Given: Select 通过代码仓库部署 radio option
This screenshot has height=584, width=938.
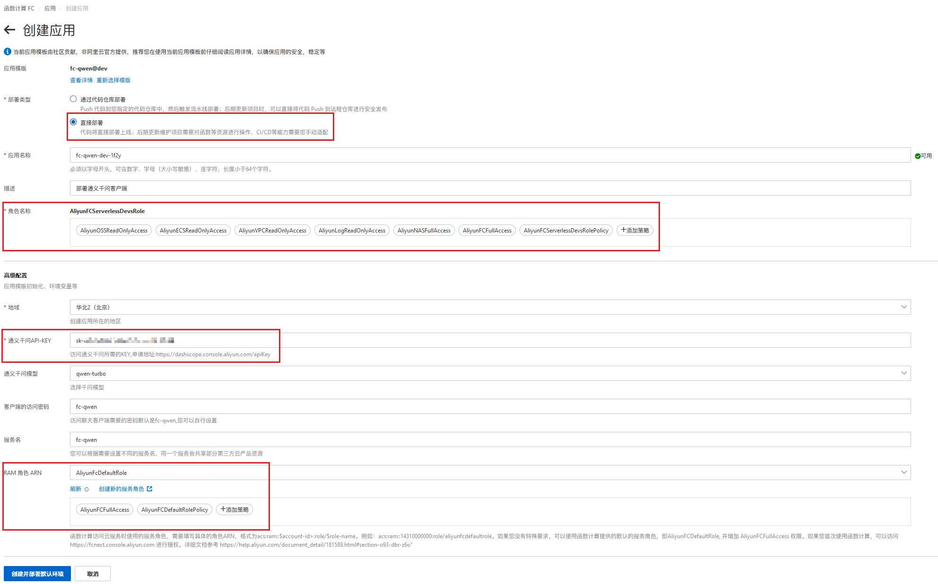Looking at the screenshot, I should (73, 99).
